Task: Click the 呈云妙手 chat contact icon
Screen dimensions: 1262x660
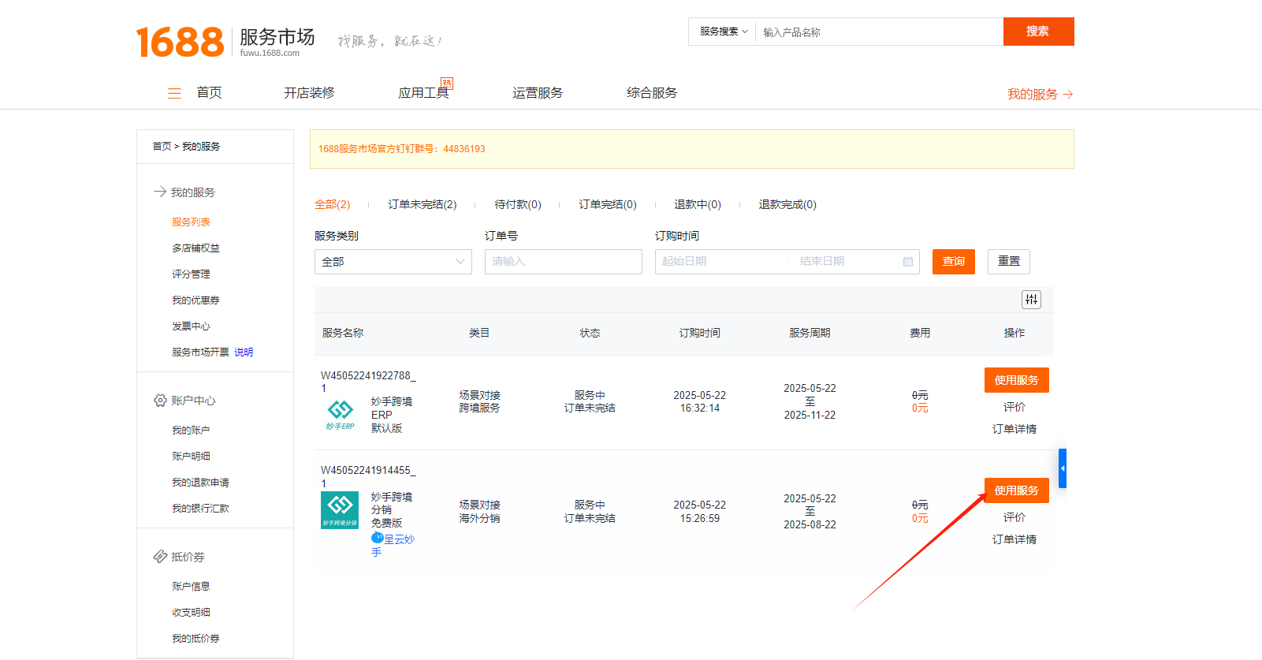Action: point(377,538)
